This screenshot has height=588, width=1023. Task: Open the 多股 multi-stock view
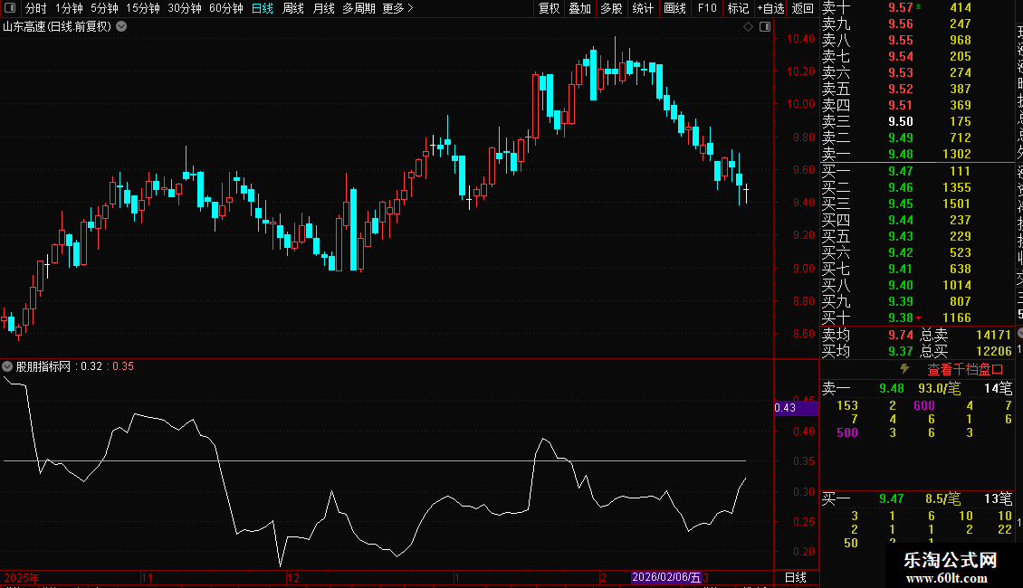tap(611, 8)
